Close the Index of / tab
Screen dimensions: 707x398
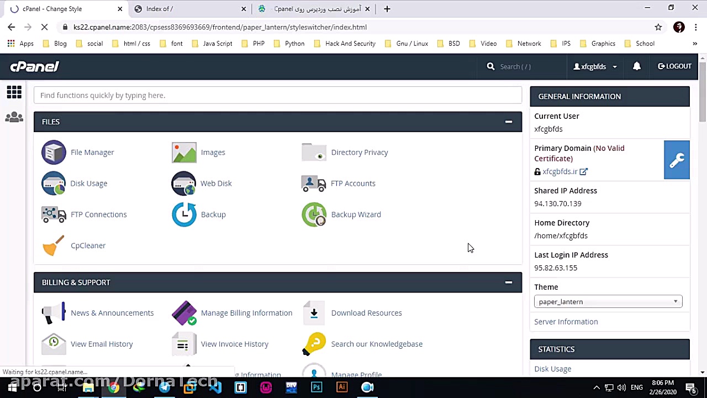click(244, 9)
